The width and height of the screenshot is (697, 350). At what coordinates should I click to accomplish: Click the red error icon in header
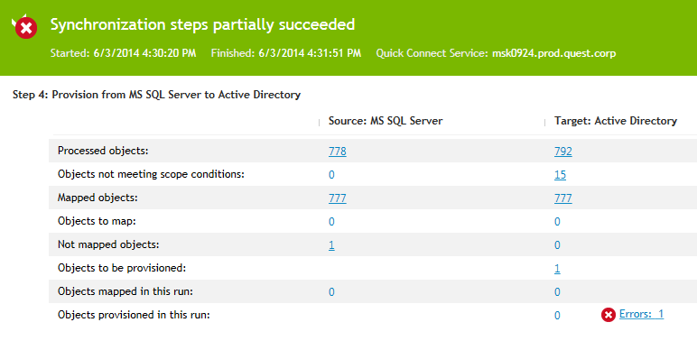(26, 28)
